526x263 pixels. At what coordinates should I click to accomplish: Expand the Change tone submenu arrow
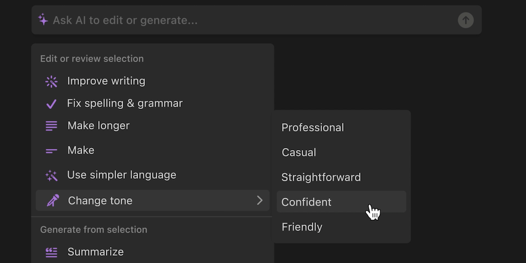[x=259, y=200]
